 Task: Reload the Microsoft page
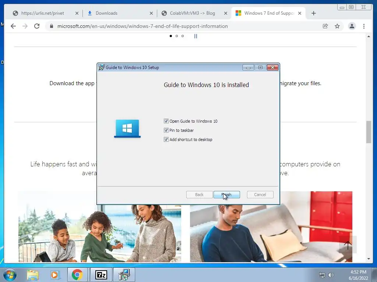(x=37, y=26)
